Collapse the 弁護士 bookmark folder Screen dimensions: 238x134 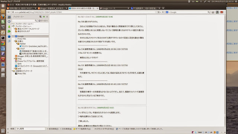click(15, 41)
